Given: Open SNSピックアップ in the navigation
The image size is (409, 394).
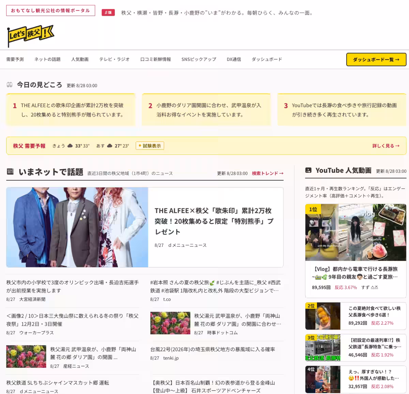Looking at the screenshot, I should (x=199, y=59).
